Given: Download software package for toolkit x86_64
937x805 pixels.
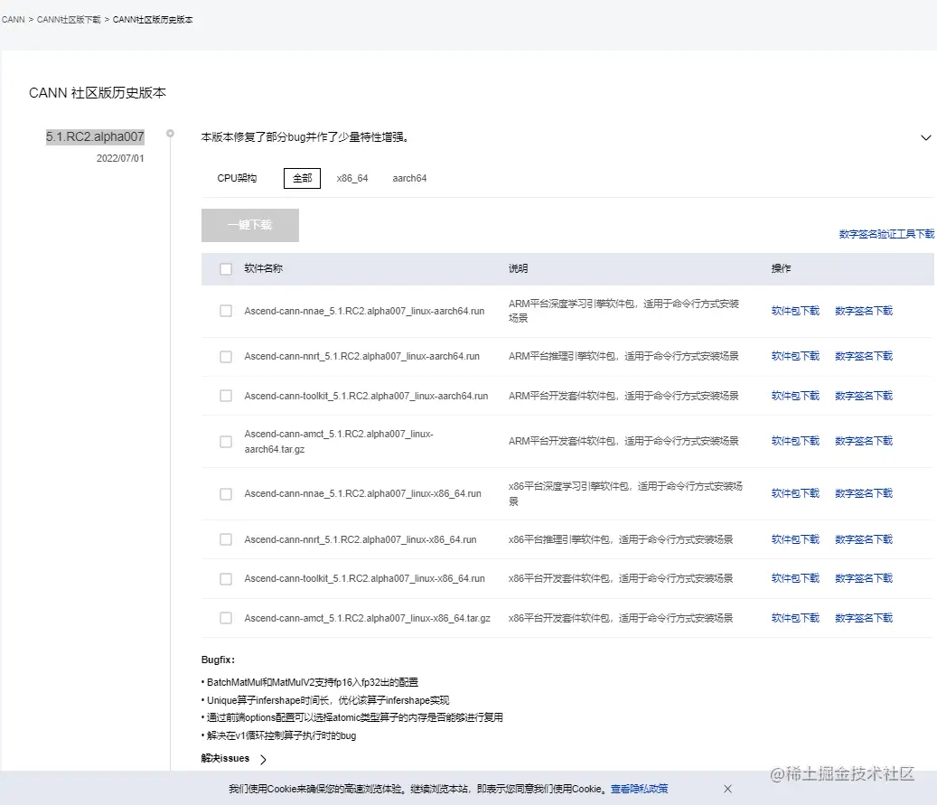Looking at the screenshot, I should tap(795, 578).
